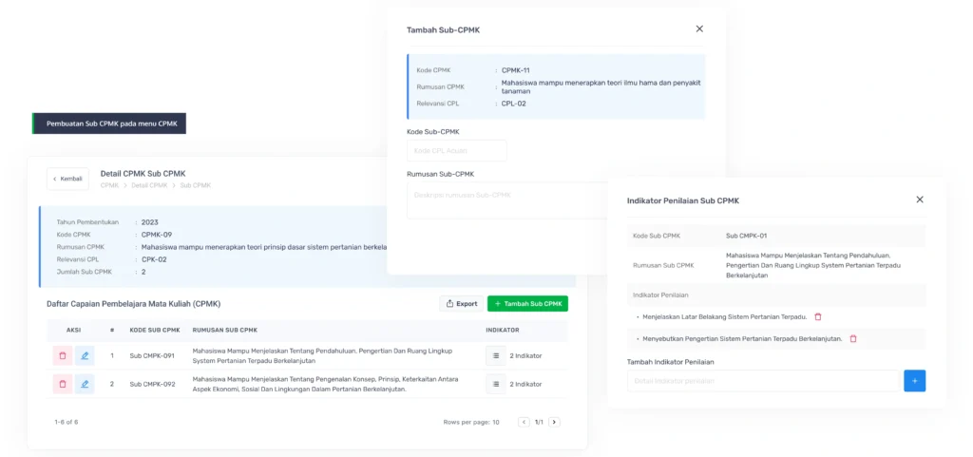Select the 'CPL-02' value in Tambah Sub-CPMK dialog
973x457 pixels.
click(514, 104)
